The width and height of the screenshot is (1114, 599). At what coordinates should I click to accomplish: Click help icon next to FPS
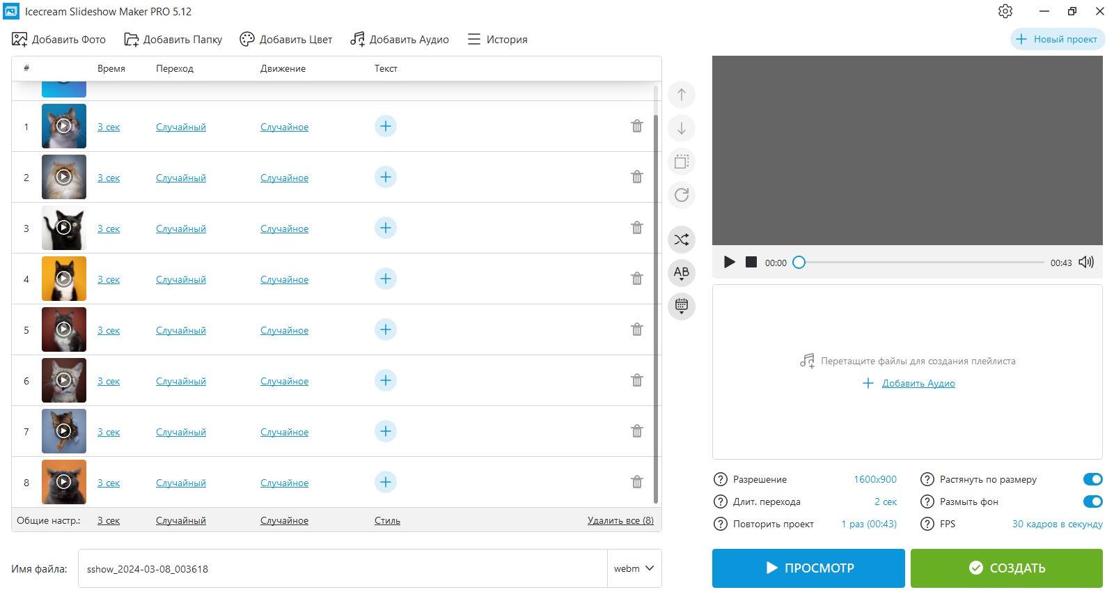point(927,524)
